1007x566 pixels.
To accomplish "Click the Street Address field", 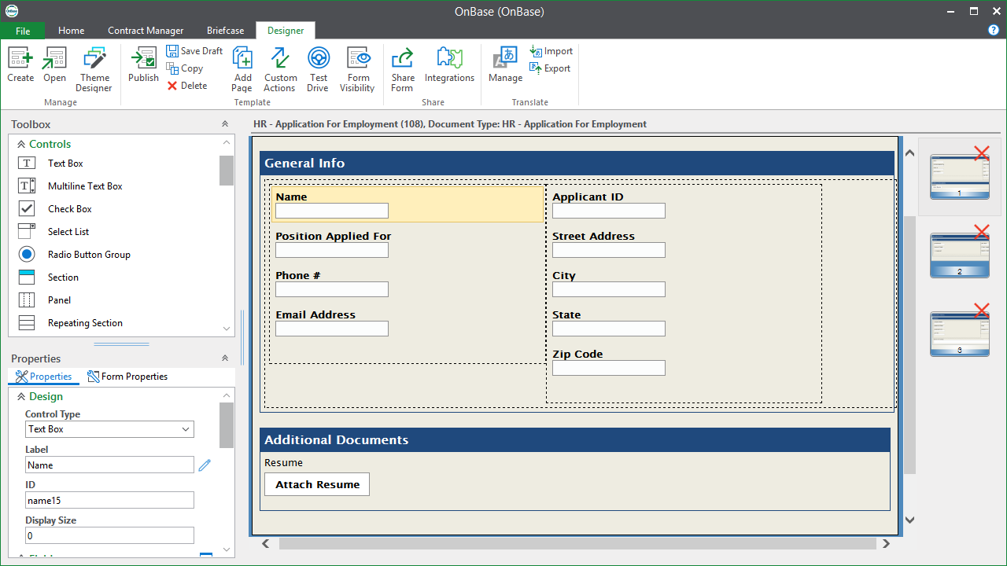I will point(609,250).
